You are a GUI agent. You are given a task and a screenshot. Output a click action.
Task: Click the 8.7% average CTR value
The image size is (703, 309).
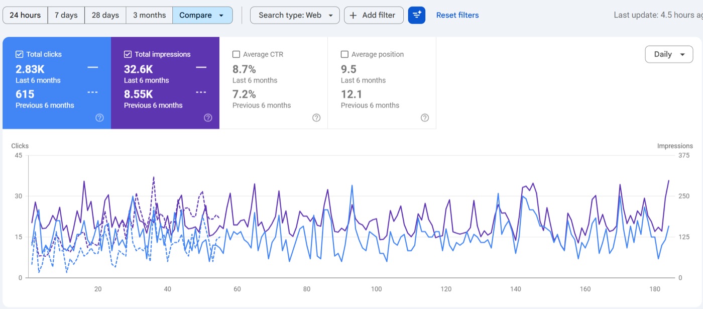(244, 69)
